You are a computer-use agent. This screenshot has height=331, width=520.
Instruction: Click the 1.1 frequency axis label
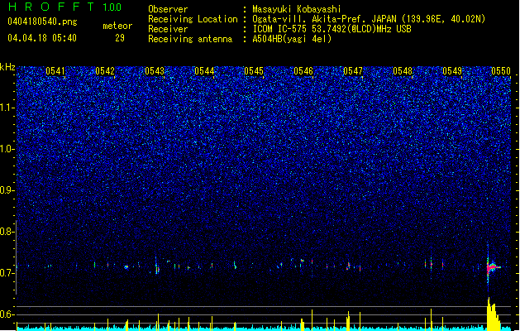[7, 108]
